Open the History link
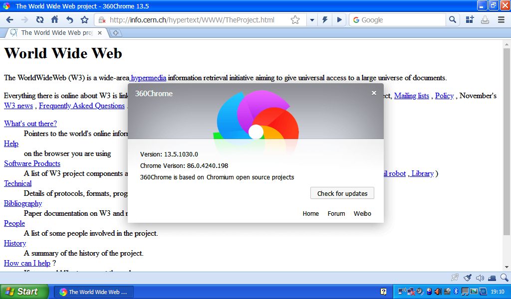 [x=14, y=243]
